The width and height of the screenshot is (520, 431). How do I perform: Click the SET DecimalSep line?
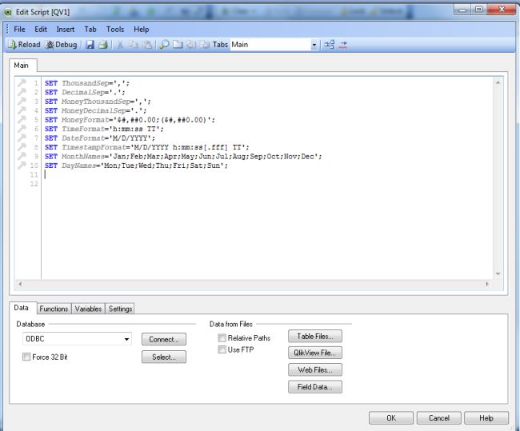(x=85, y=92)
